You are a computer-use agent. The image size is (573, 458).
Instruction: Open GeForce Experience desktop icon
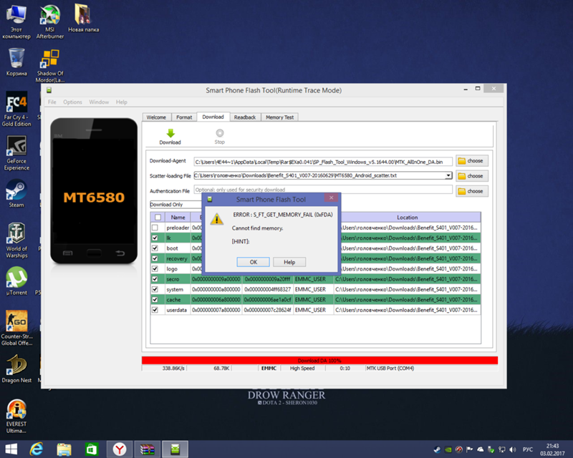pos(16,147)
